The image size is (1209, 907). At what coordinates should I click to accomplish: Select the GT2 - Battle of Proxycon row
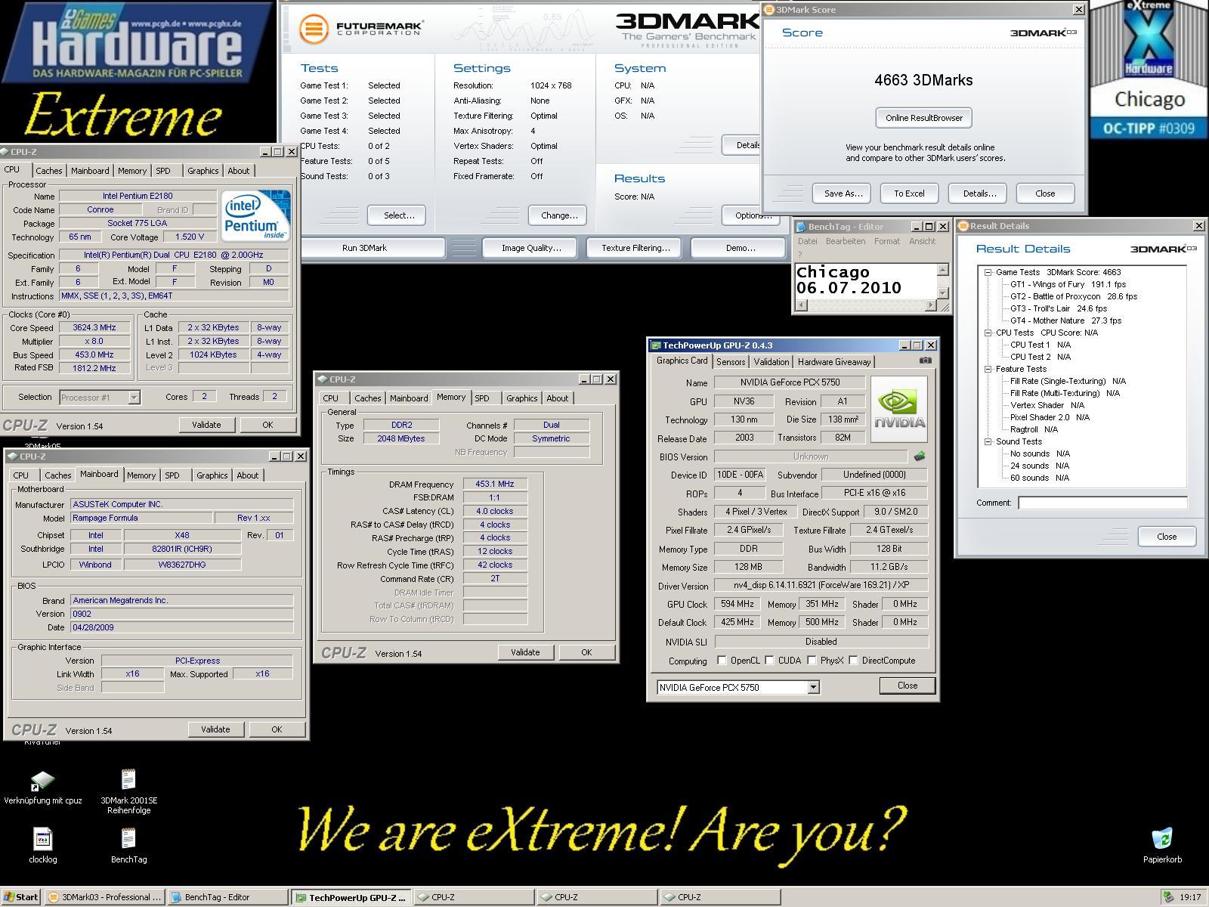tap(1073, 296)
